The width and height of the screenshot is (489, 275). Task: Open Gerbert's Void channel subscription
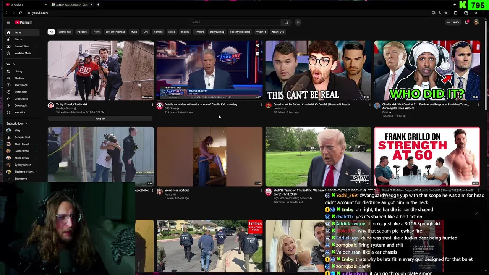click(22, 137)
